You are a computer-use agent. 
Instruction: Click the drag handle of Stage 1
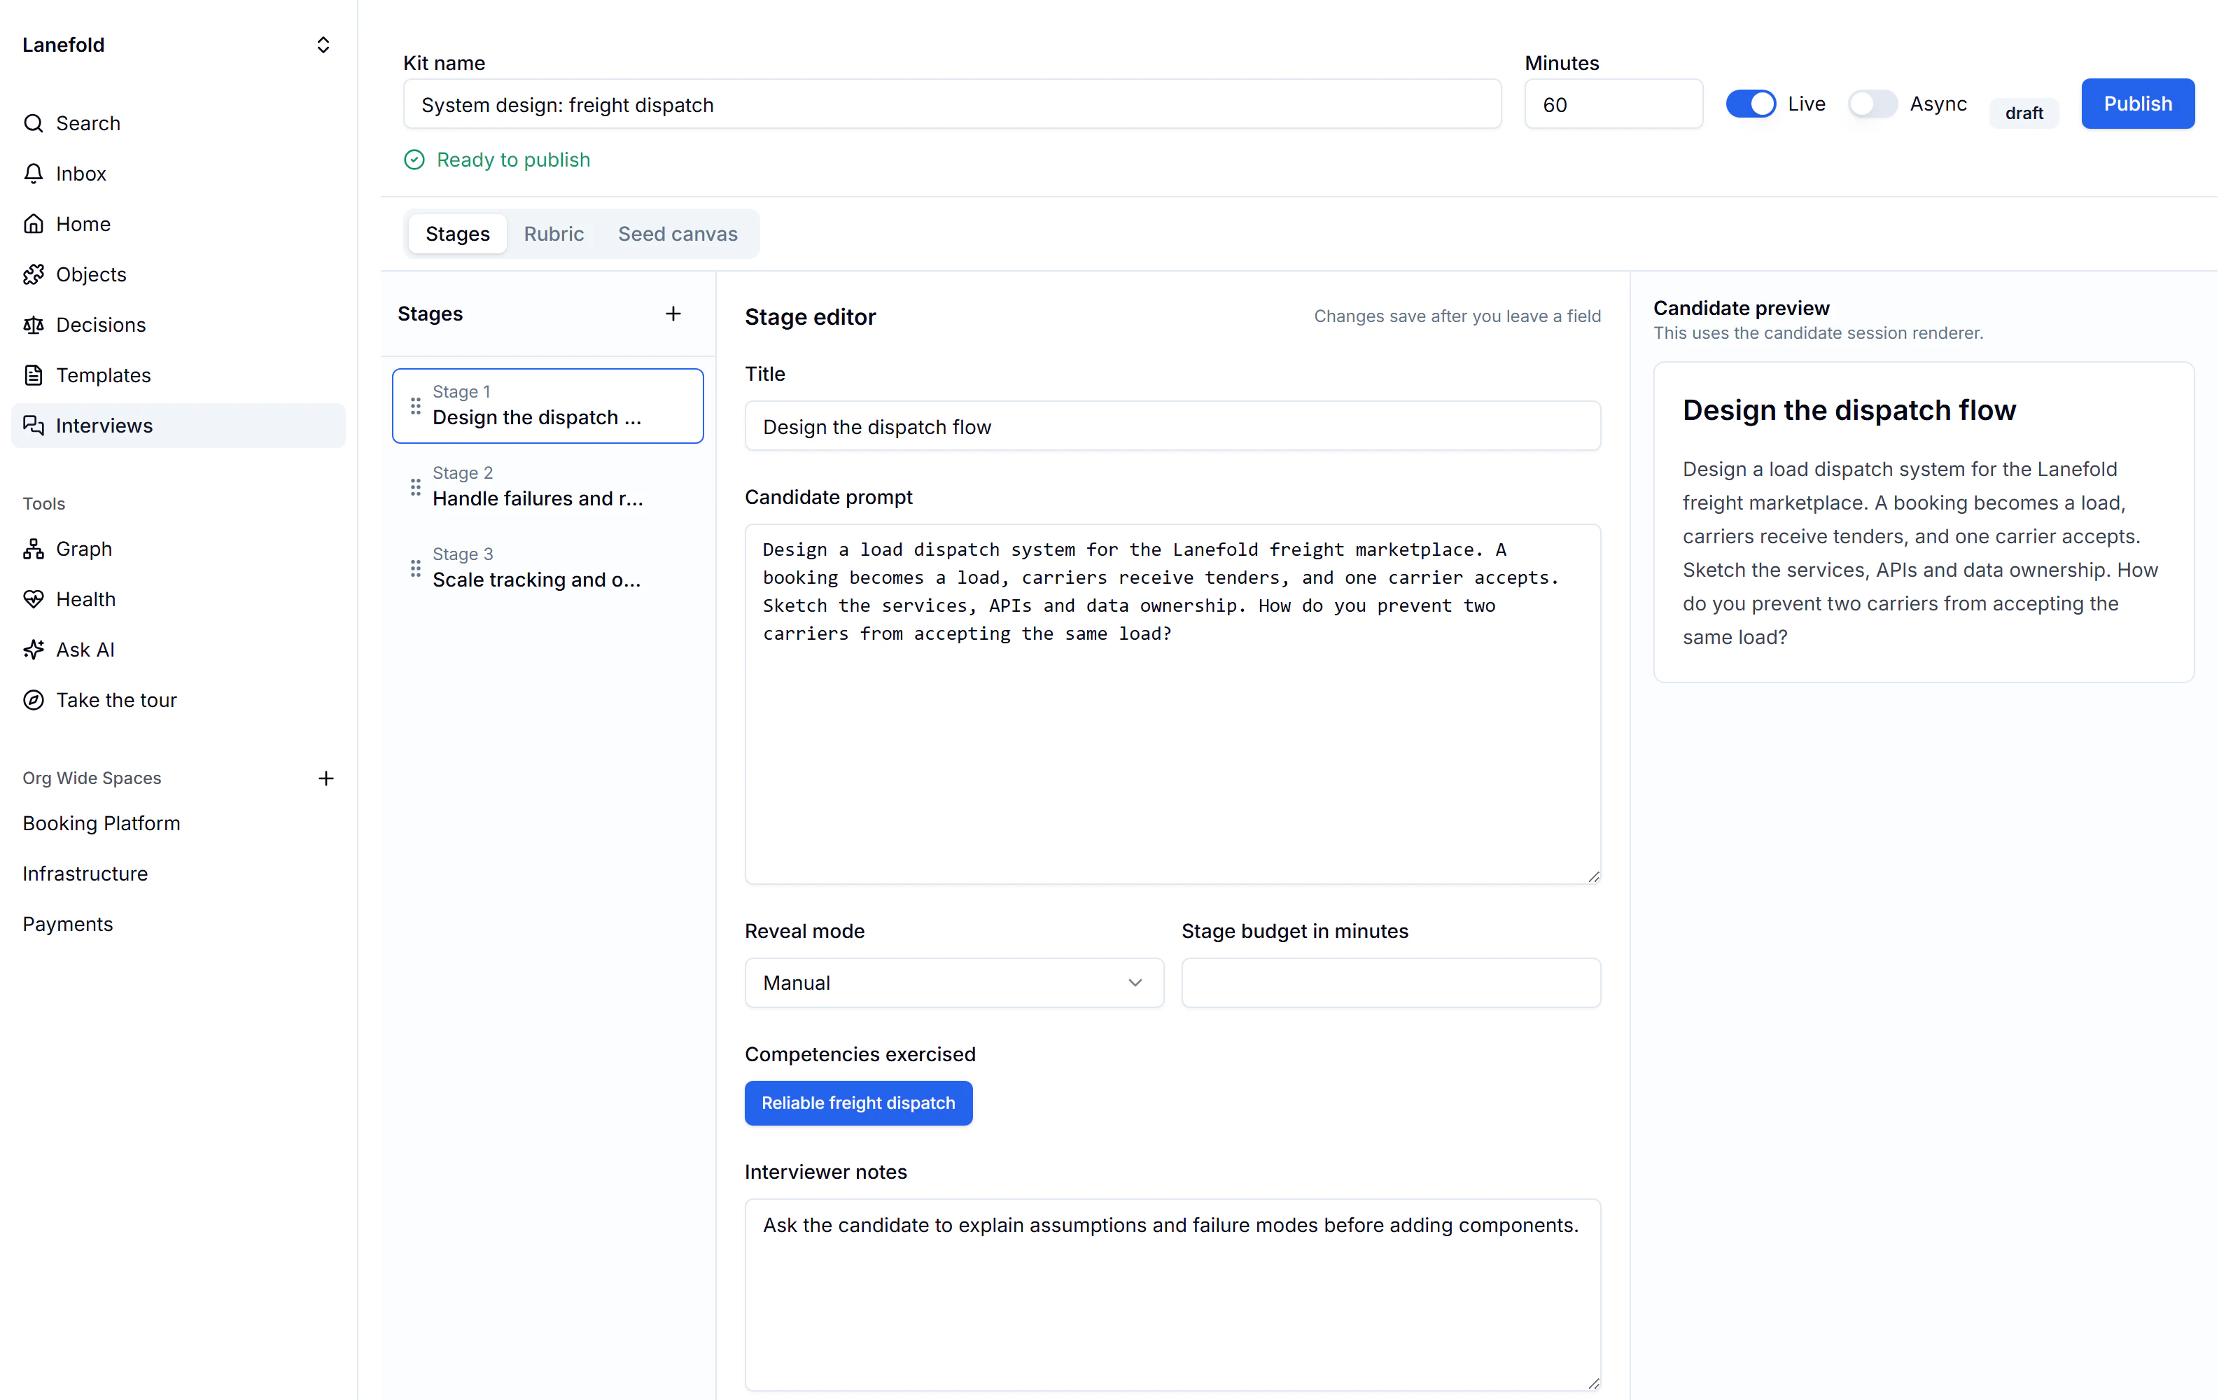coord(416,405)
